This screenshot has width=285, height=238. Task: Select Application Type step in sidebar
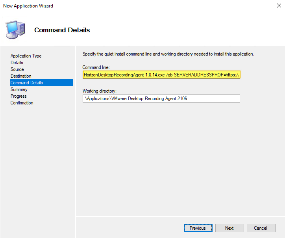point(26,56)
